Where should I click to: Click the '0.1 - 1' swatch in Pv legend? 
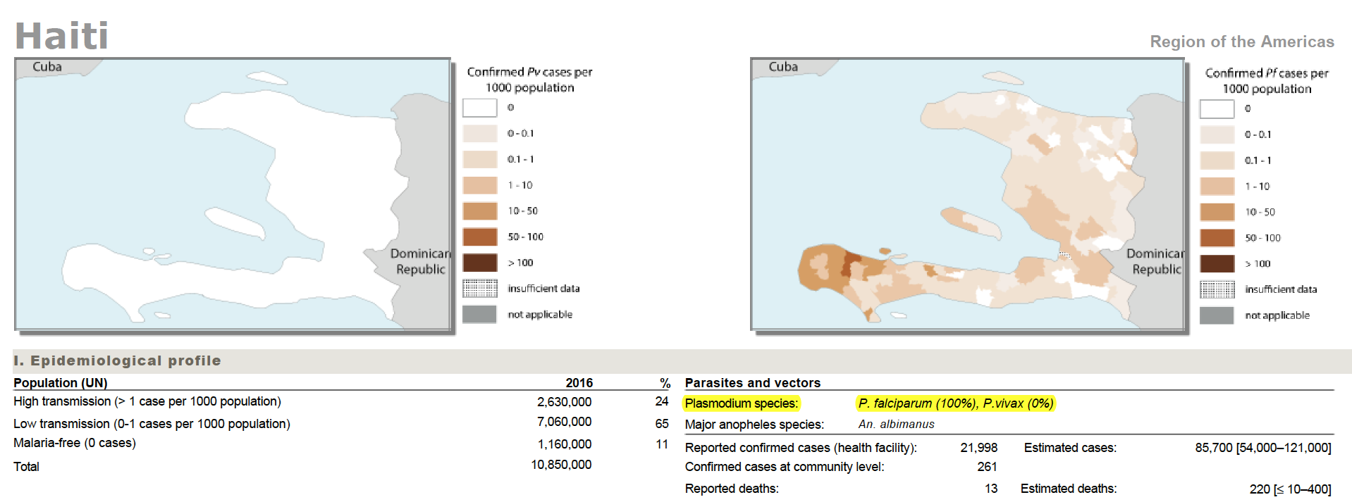tap(479, 159)
